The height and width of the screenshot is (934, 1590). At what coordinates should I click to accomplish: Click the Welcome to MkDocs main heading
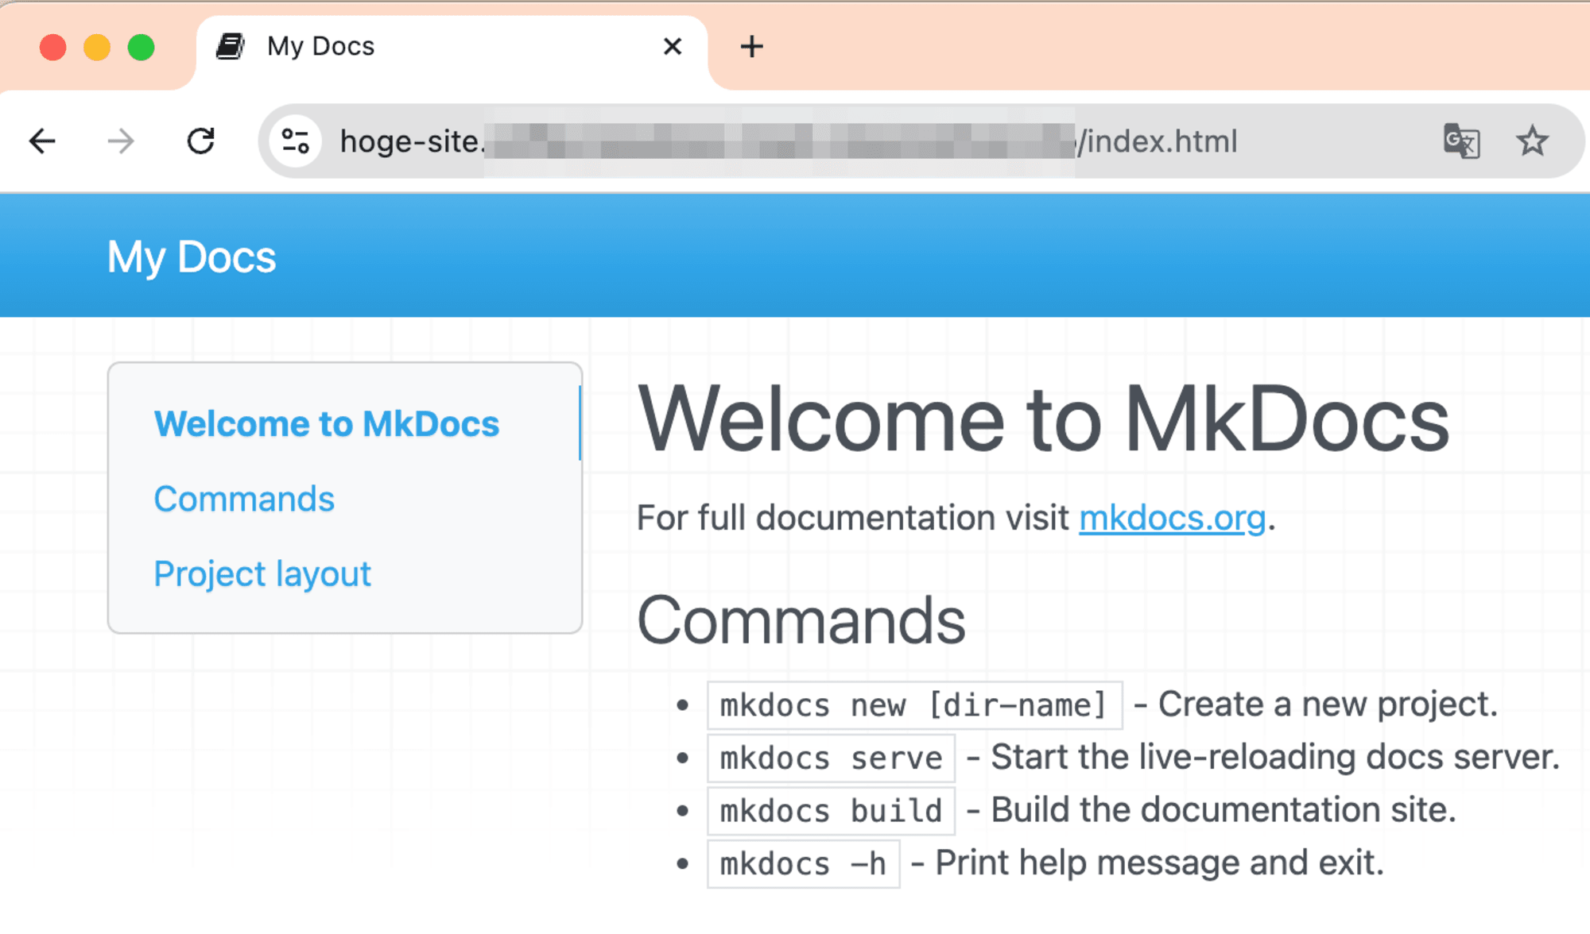[x=1044, y=419]
